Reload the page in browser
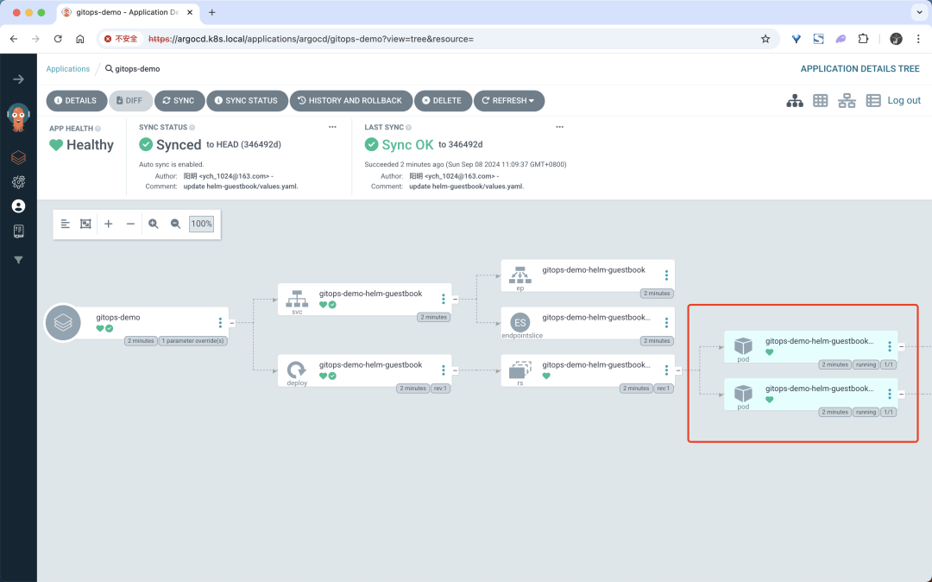Screen dimensions: 932x582 58,39
